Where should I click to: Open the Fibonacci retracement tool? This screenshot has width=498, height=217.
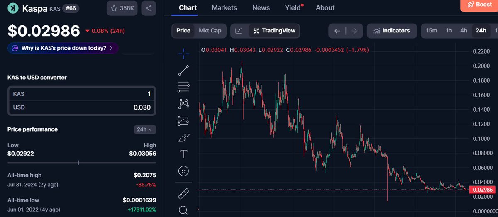coord(184,87)
